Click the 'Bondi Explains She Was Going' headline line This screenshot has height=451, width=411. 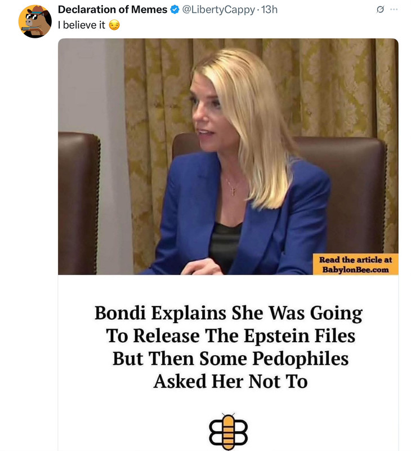pos(229,313)
